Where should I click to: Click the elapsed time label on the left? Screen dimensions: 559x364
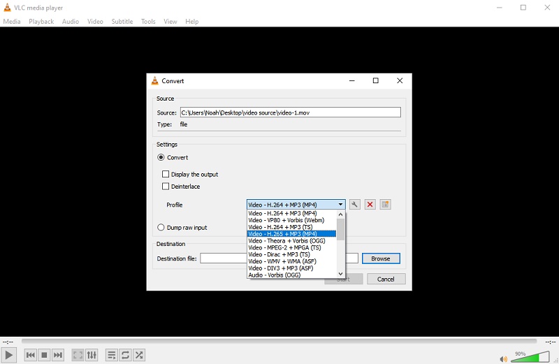[x=8, y=342]
